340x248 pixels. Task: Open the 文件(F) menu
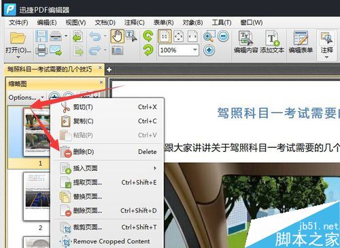tap(18, 22)
